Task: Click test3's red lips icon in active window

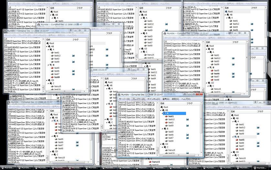Action: pyautogui.click(x=166, y=122)
